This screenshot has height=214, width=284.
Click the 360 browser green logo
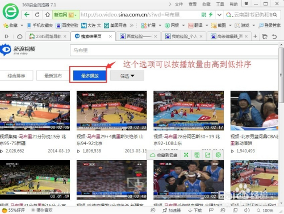click(11, 11)
